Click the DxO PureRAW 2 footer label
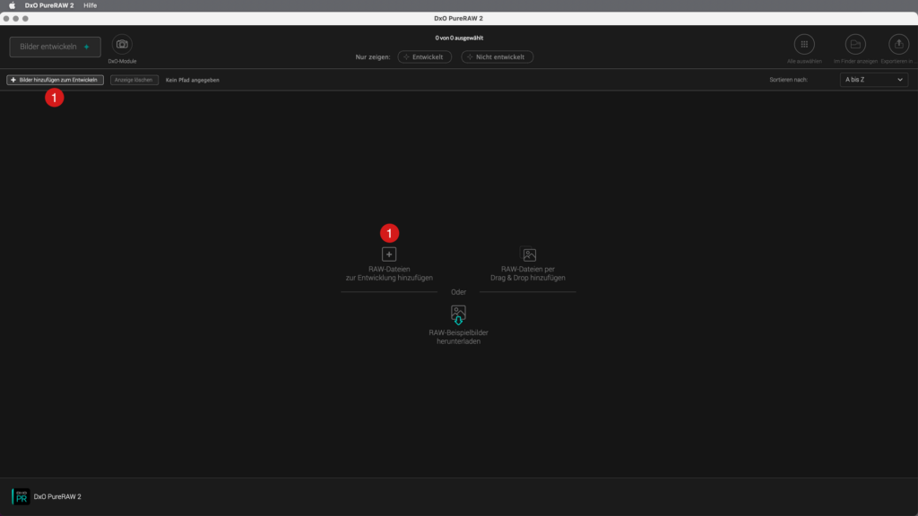This screenshot has width=918, height=516. [57, 496]
